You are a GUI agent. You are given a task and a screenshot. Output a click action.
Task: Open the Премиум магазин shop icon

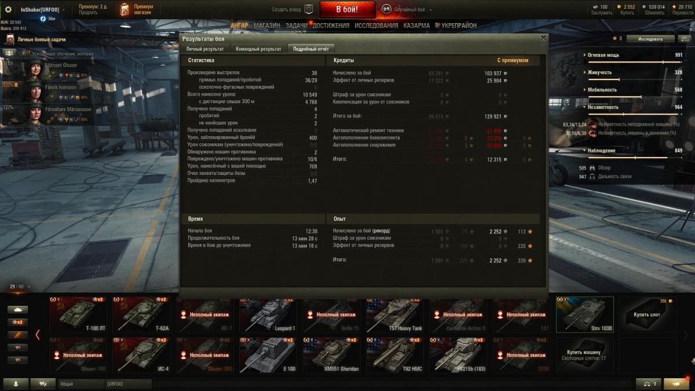coord(125,9)
